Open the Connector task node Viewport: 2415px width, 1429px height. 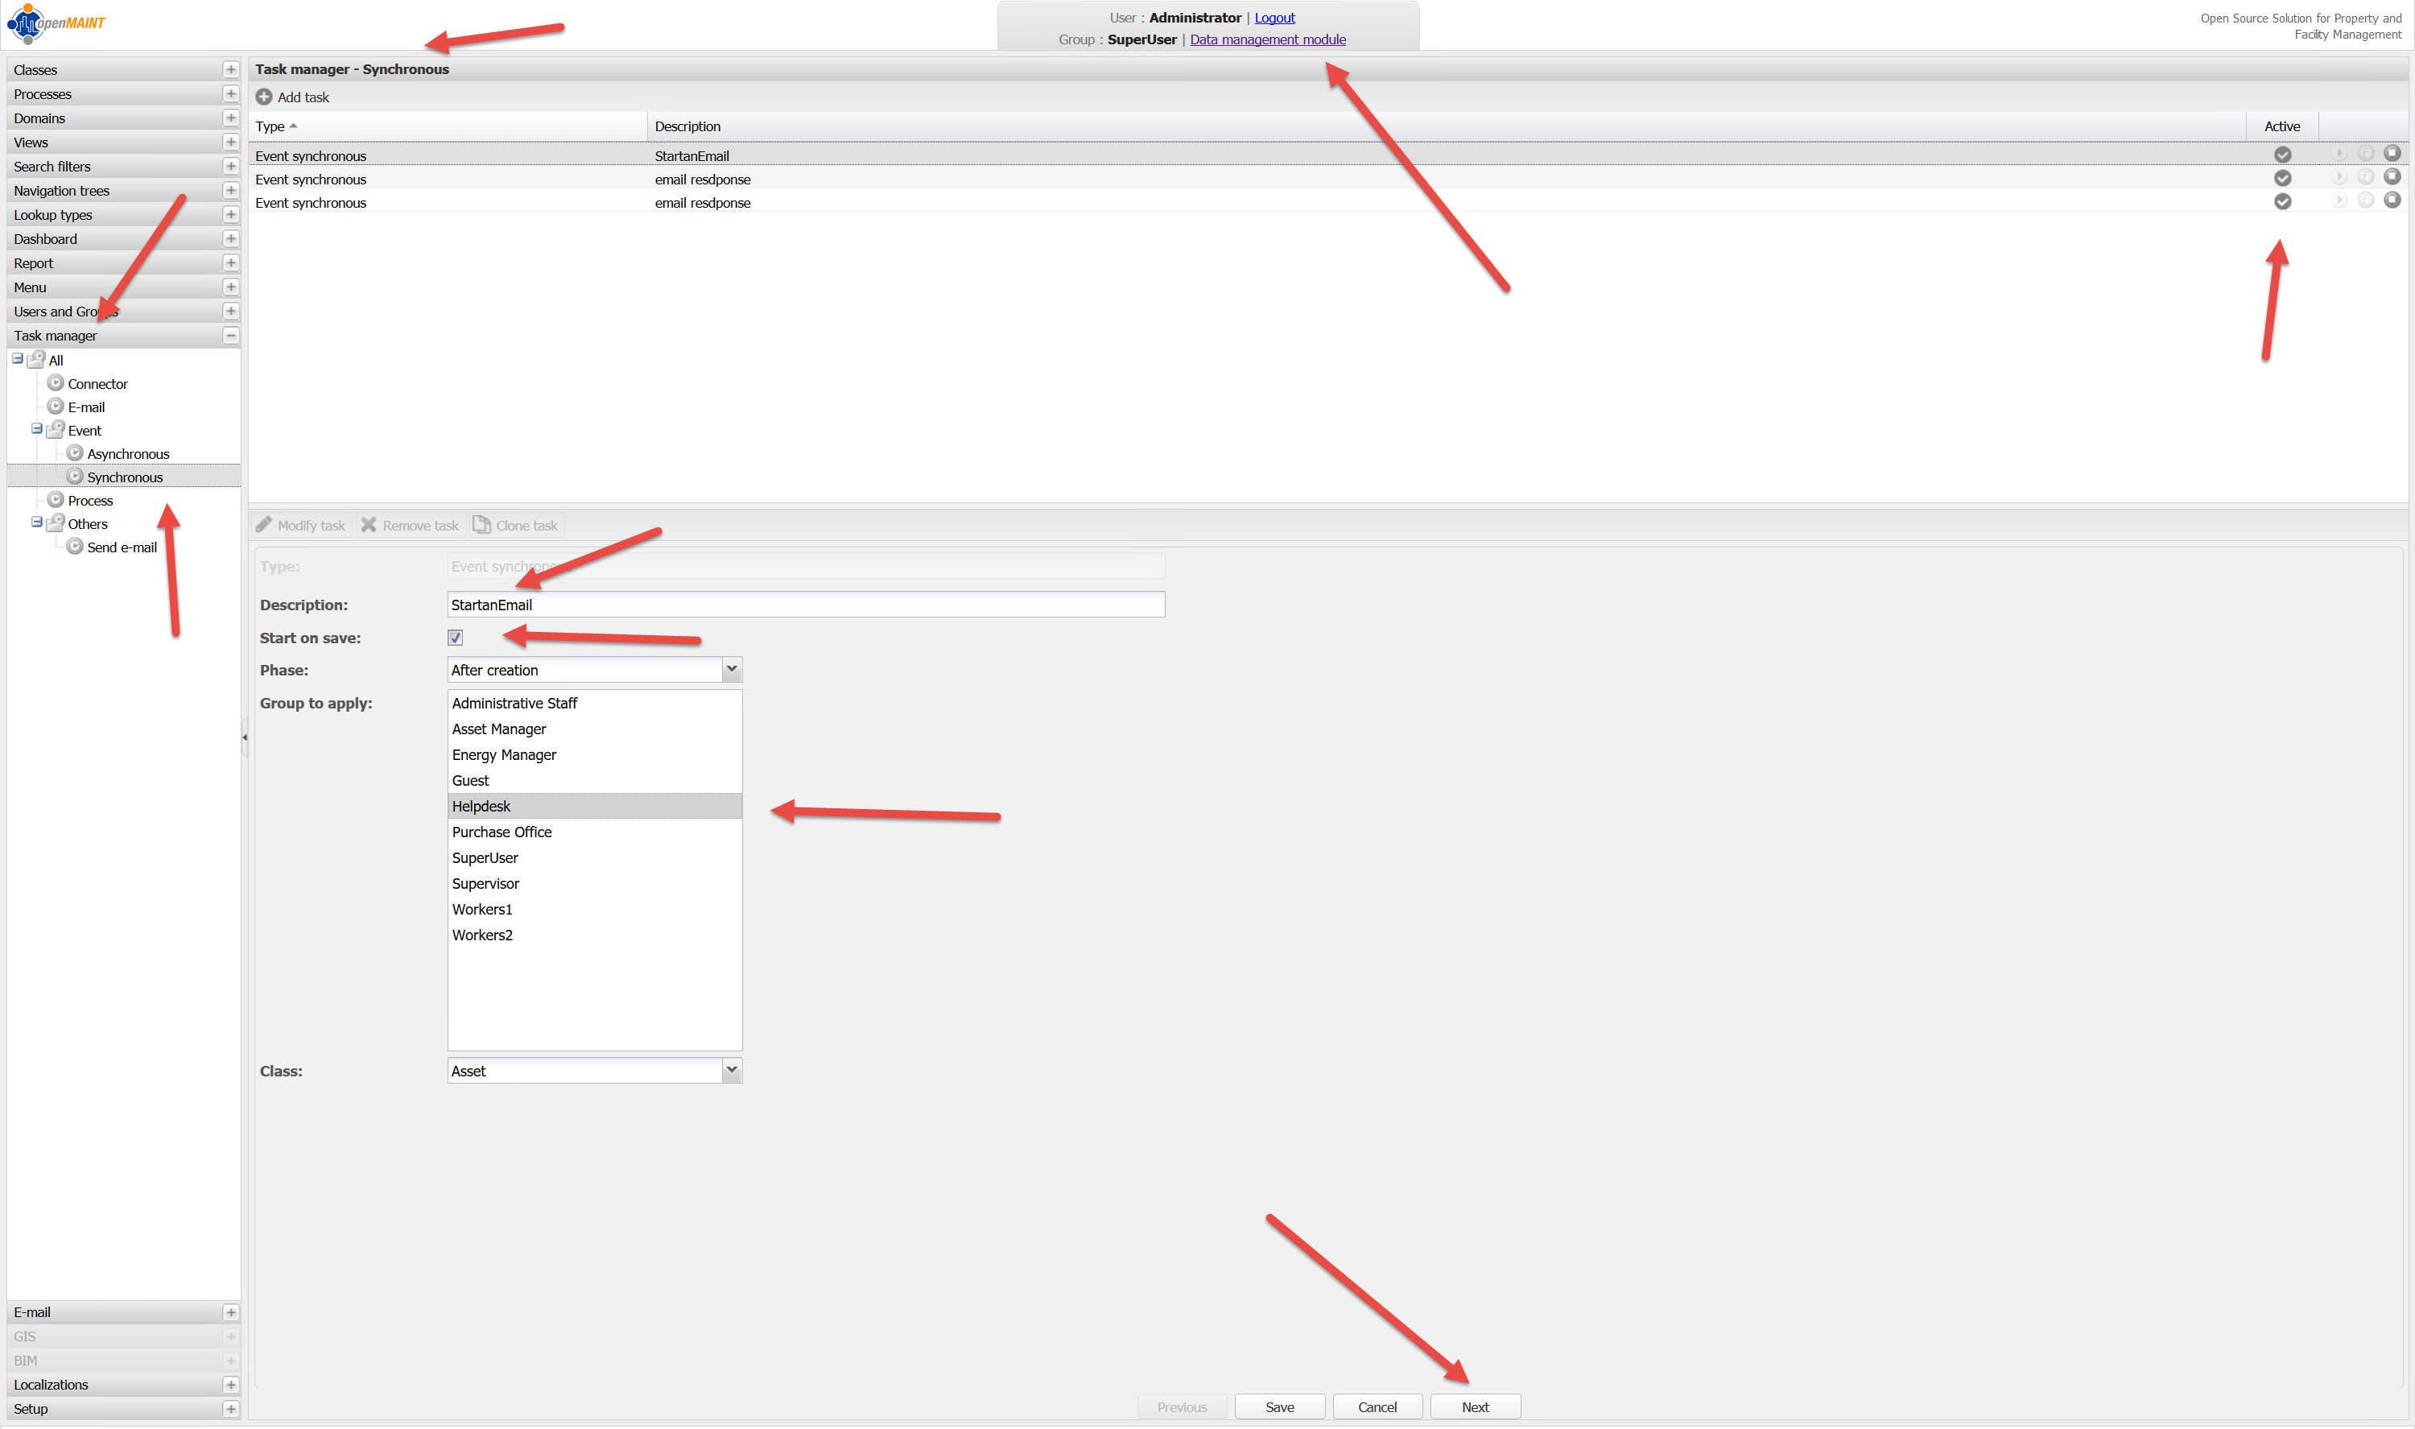click(x=97, y=384)
